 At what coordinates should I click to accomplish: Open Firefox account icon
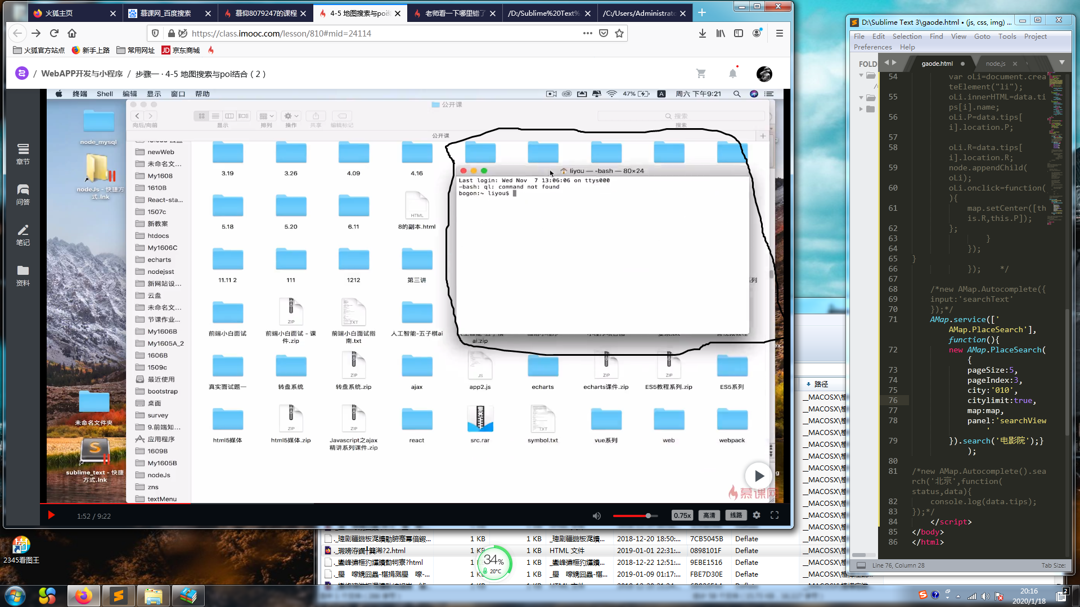pos(757,33)
